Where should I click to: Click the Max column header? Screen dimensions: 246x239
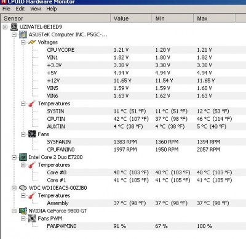pyautogui.click(x=215, y=18)
